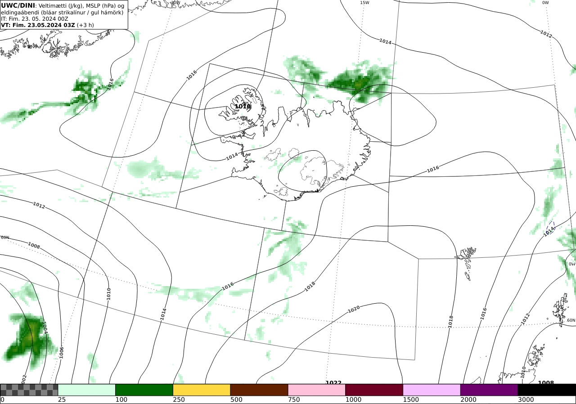Click the legend value "750"
576x404 pixels.
(294, 400)
